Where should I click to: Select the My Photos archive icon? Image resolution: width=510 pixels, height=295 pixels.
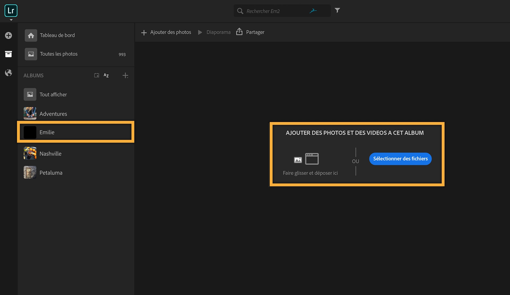pos(8,54)
